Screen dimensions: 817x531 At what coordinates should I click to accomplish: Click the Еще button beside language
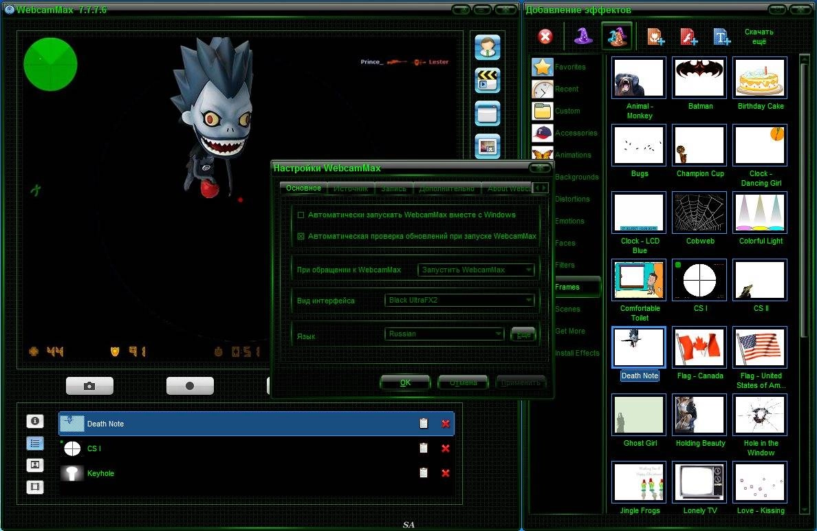click(523, 334)
